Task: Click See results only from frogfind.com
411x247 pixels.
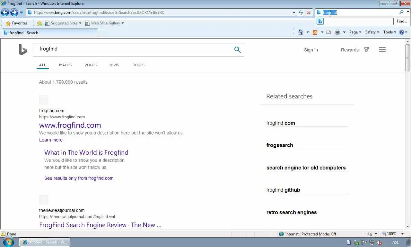Action: [x=79, y=178]
